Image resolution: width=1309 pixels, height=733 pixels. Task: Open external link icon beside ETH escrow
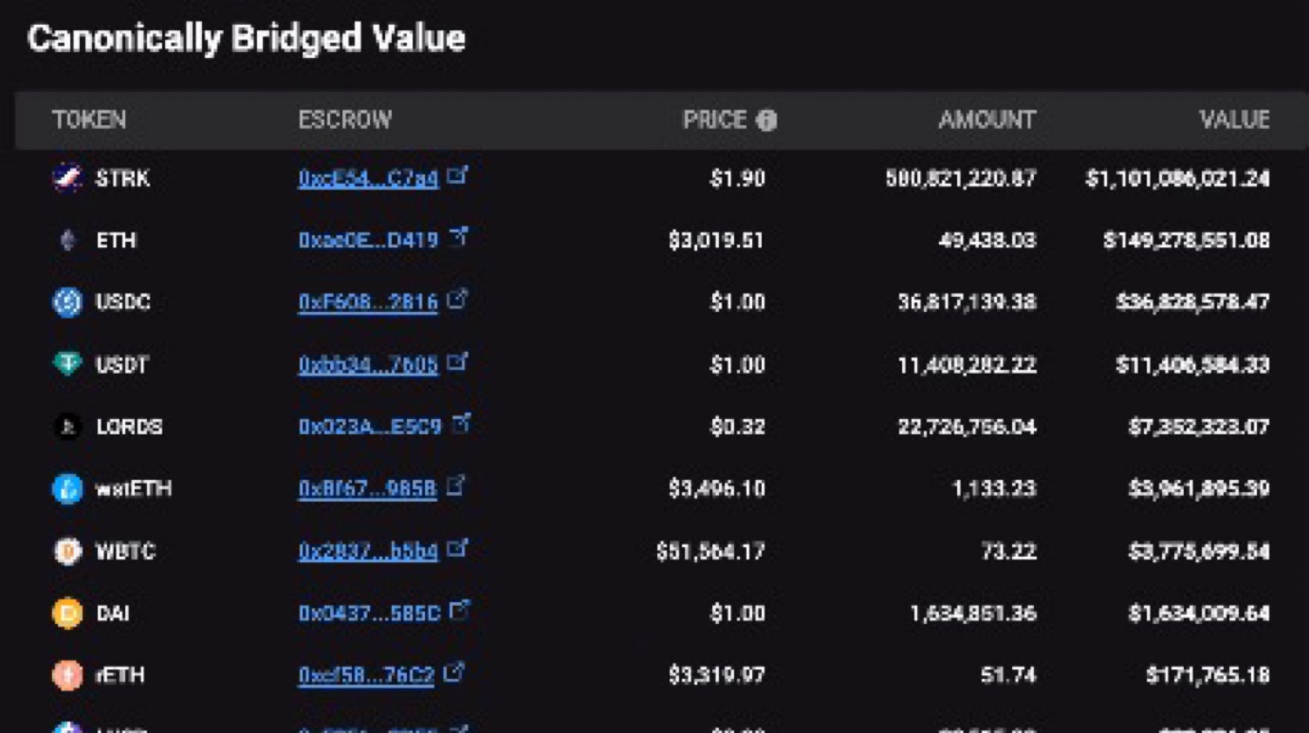458,237
